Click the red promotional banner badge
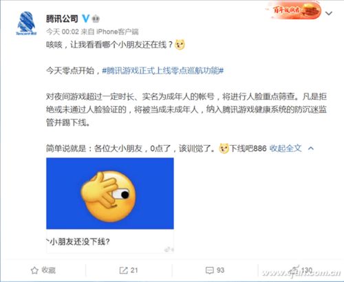Screen dimensions: 344x282 pyautogui.click(x=294, y=10)
